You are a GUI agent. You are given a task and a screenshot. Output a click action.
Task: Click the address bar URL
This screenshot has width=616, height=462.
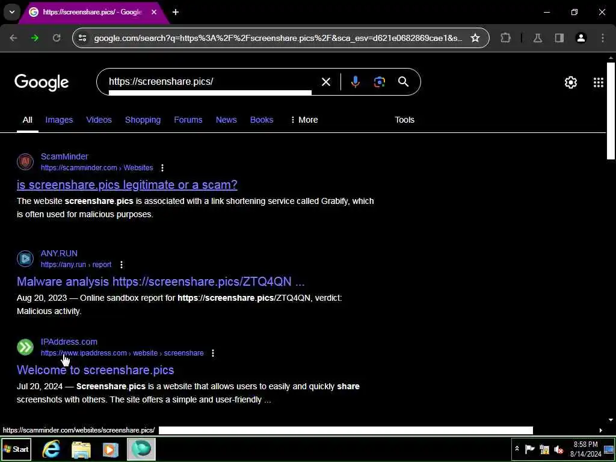(x=278, y=38)
